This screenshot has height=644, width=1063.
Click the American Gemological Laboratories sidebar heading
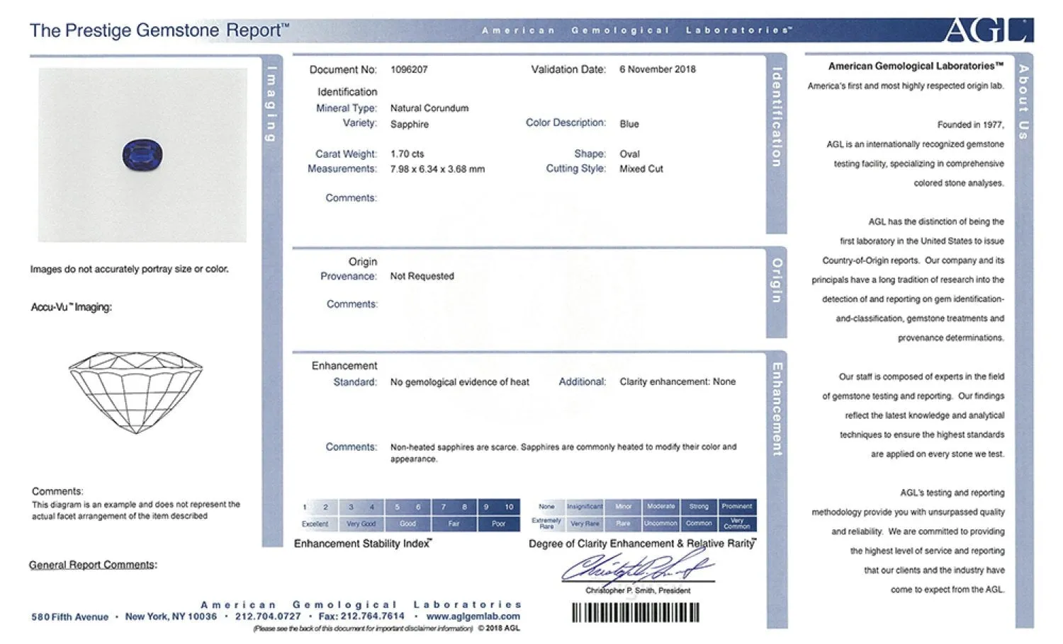pos(916,66)
